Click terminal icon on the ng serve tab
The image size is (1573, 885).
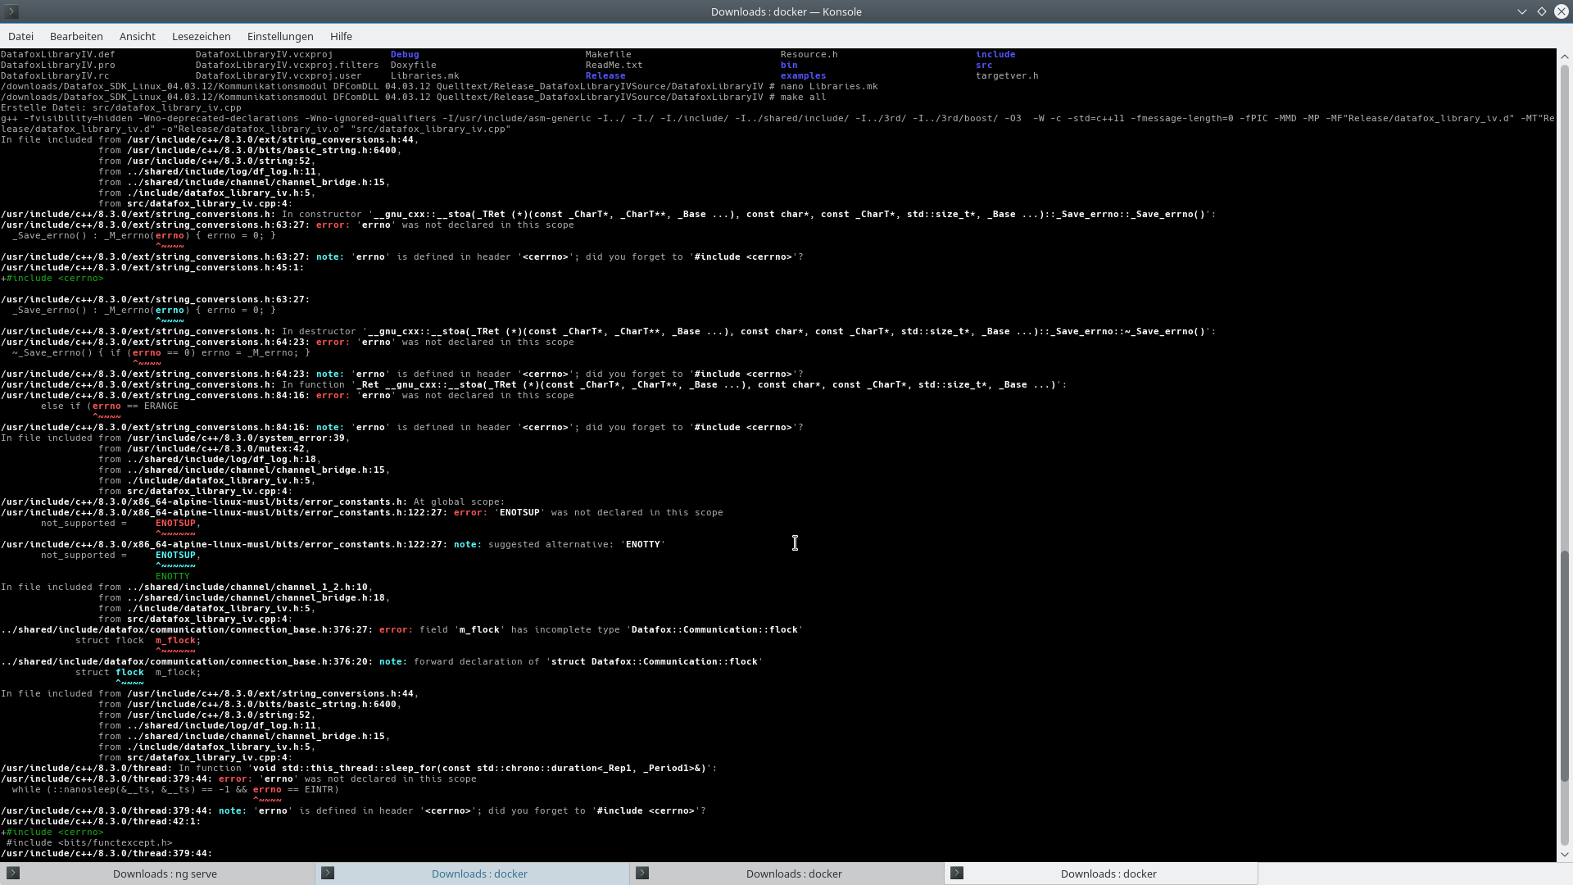[x=13, y=874]
